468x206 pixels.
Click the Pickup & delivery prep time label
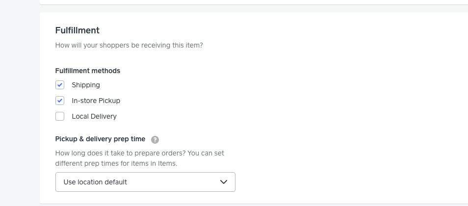(x=100, y=139)
